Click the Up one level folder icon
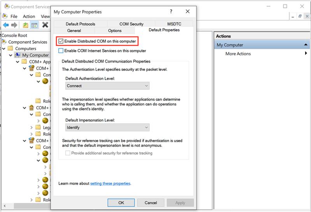 pyautogui.click(x=25, y=25)
